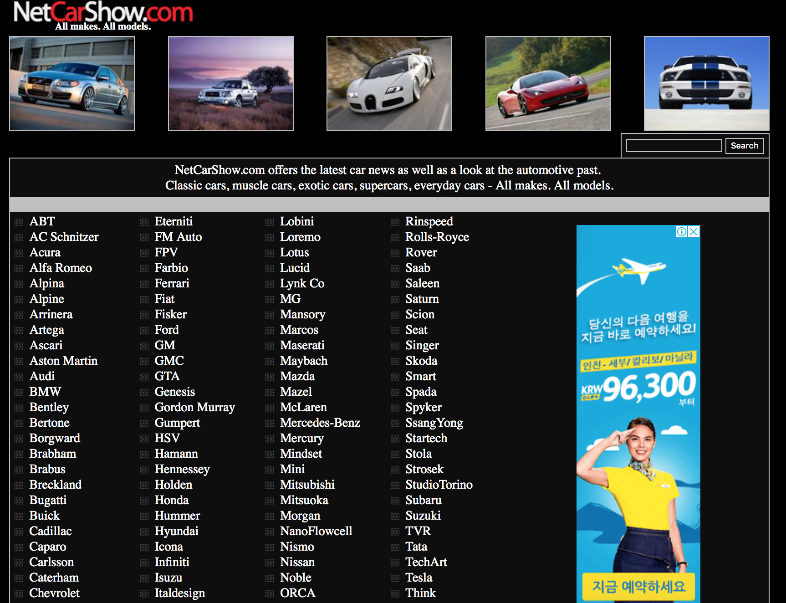Open the Lotus make link
The width and height of the screenshot is (786, 603).
click(294, 252)
